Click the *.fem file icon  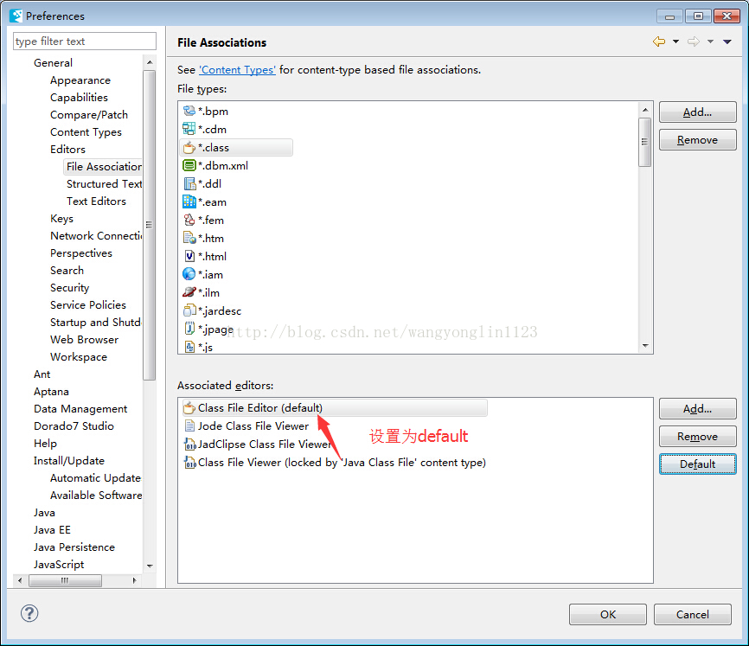coord(189,221)
